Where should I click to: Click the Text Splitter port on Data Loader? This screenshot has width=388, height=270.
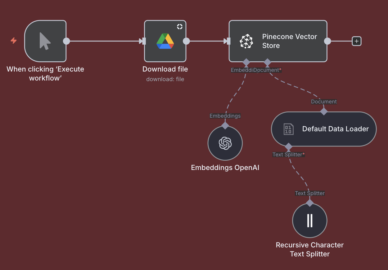289,146
